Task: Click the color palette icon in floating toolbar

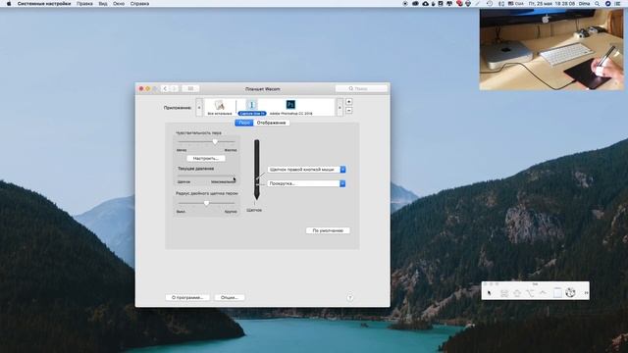Action: (x=570, y=292)
